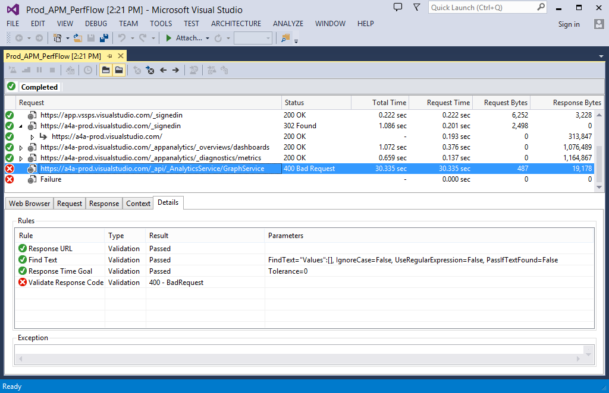609x393 pixels.
Task: Collapse the a4a-prod _signedin request node
Action: pos(21,126)
